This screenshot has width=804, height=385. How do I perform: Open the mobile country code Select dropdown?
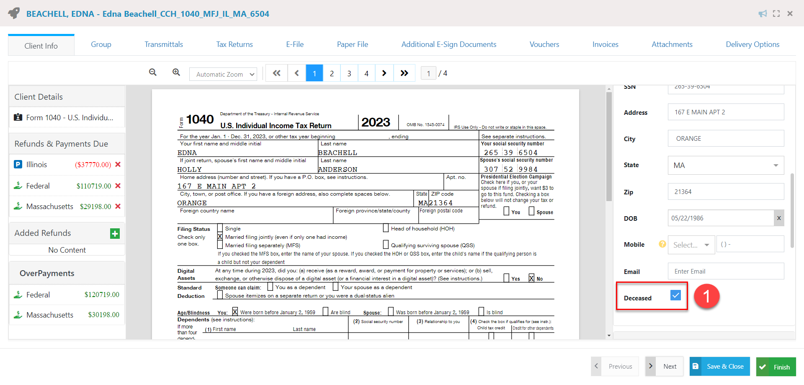[x=691, y=244]
